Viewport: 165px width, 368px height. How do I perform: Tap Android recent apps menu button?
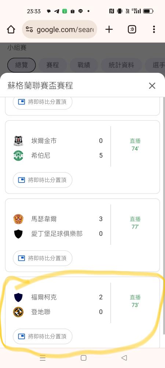click(43, 358)
